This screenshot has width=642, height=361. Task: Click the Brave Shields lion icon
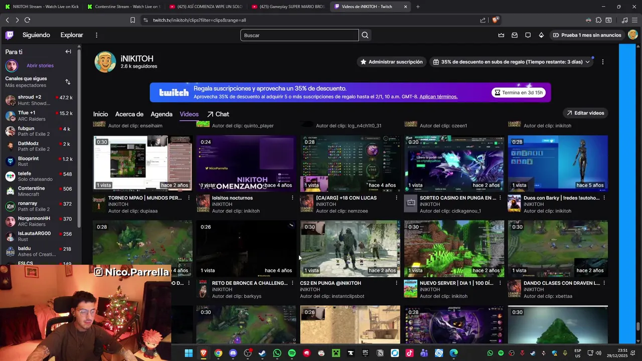coord(495,20)
